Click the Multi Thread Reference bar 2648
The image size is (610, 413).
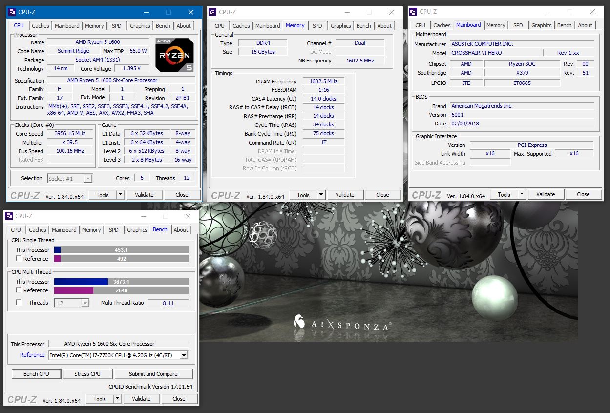[x=121, y=290]
